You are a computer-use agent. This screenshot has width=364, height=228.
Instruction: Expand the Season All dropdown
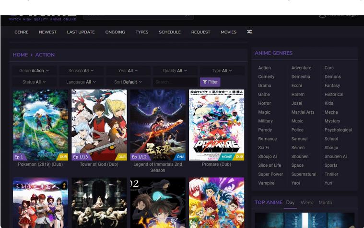coord(81,71)
